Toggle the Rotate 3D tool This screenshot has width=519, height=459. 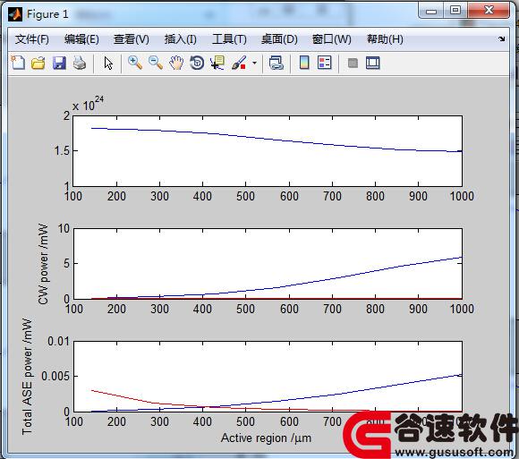click(x=197, y=63)
